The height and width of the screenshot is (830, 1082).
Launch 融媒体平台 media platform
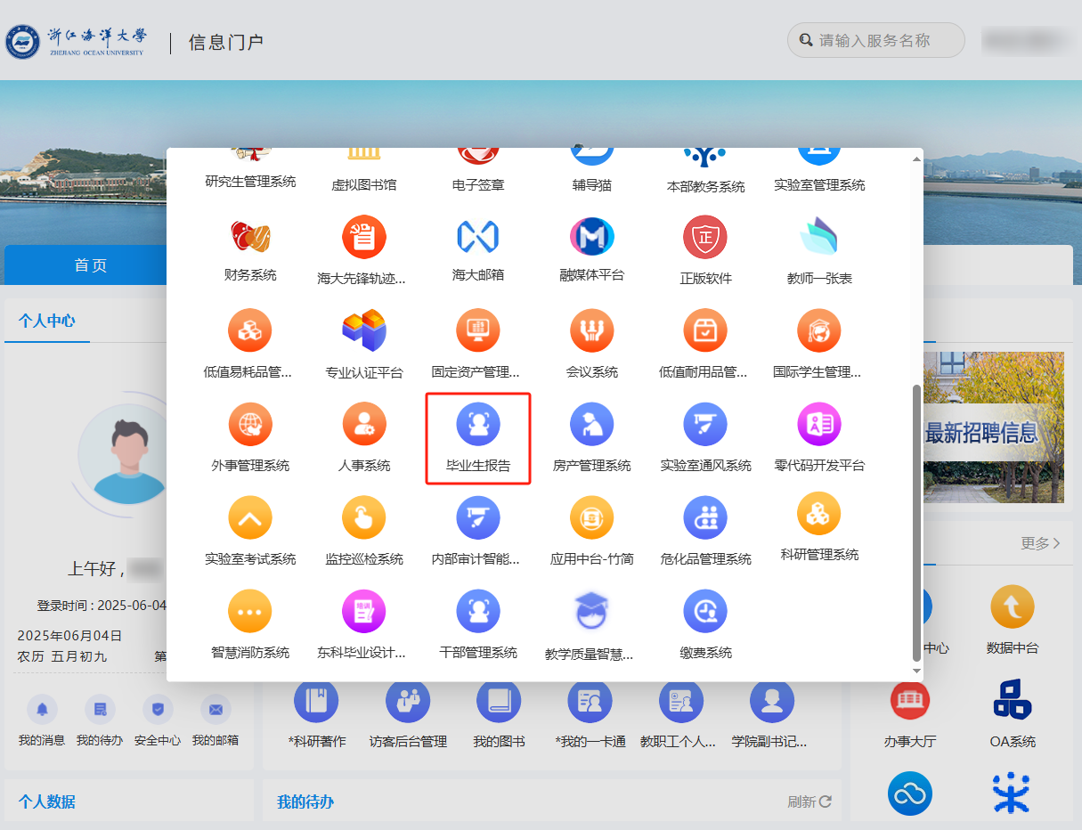point(592,238)
